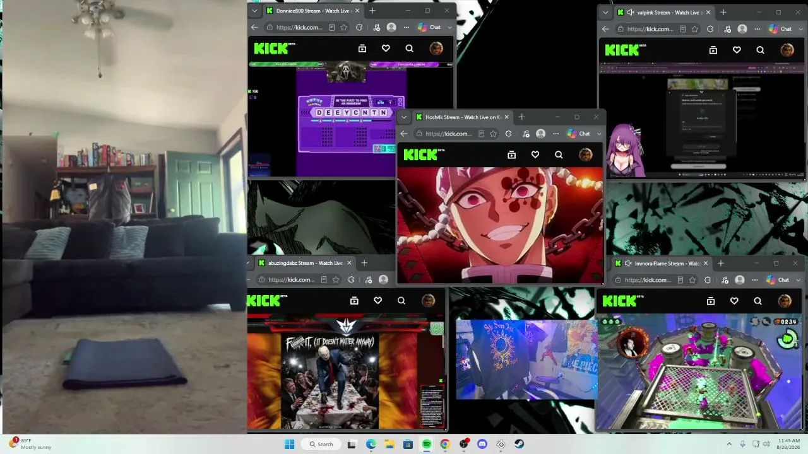Click Kick browse icon in ImmoralFlame window
Viewport: 808px width, 454px height.
coord(711,301)
